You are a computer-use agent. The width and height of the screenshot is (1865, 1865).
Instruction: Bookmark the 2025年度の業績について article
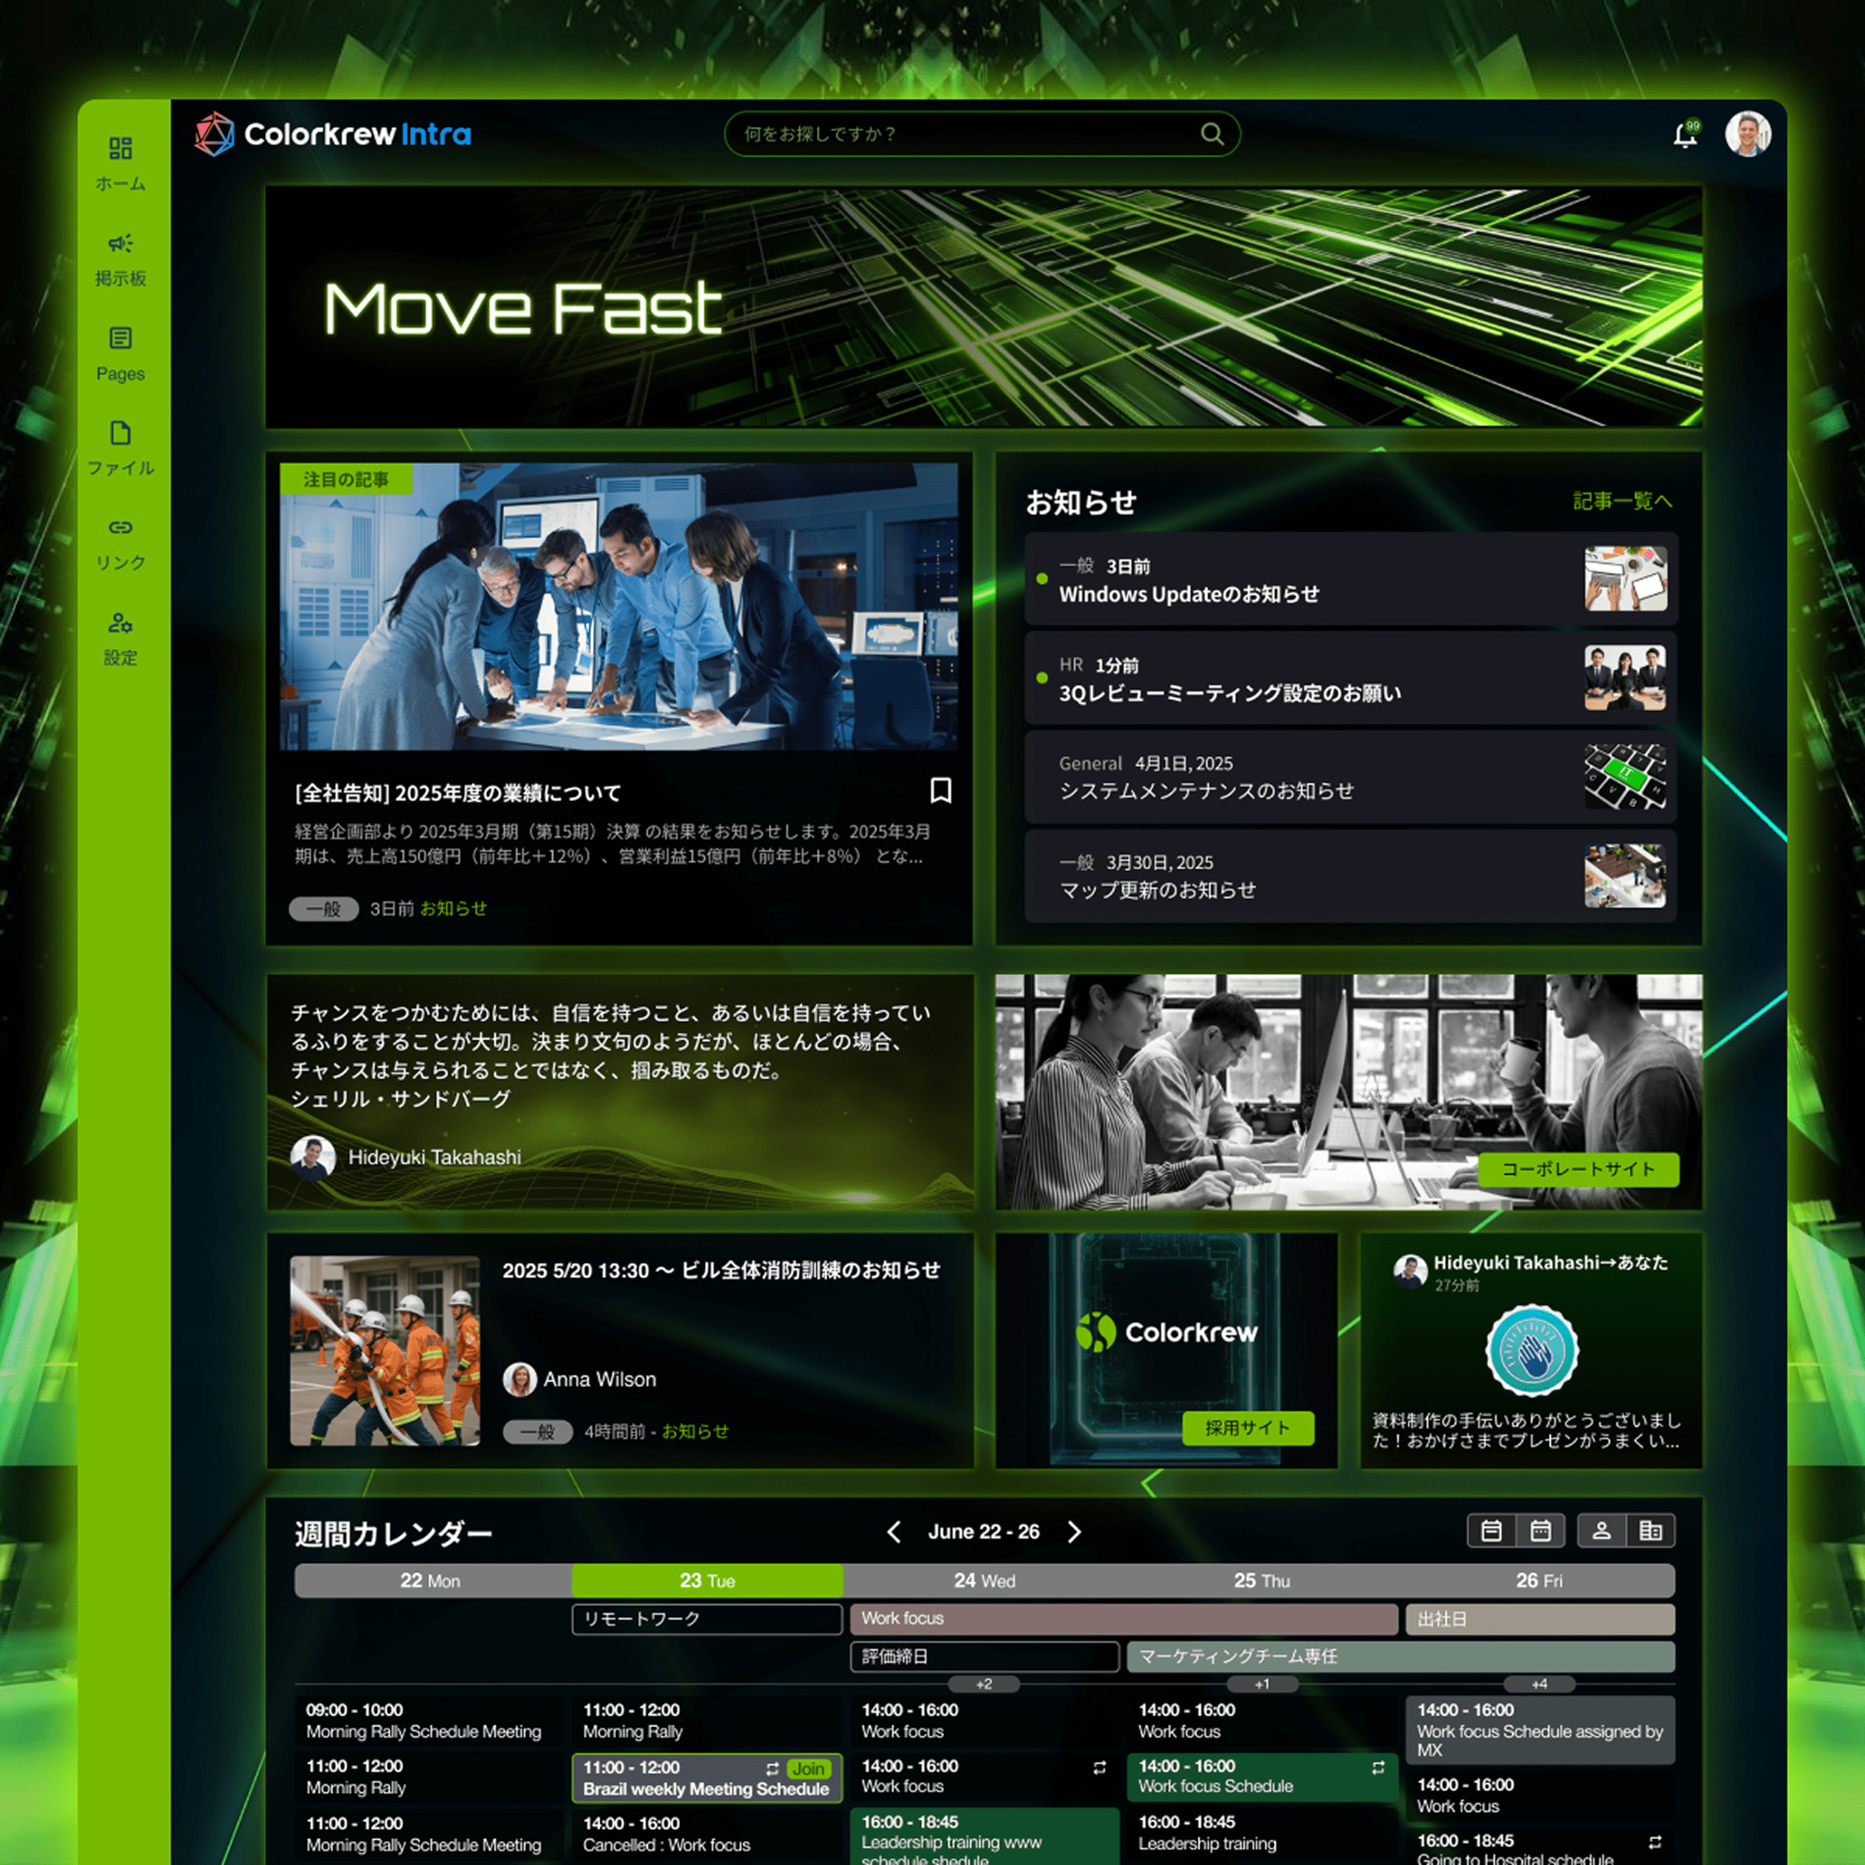940,790
